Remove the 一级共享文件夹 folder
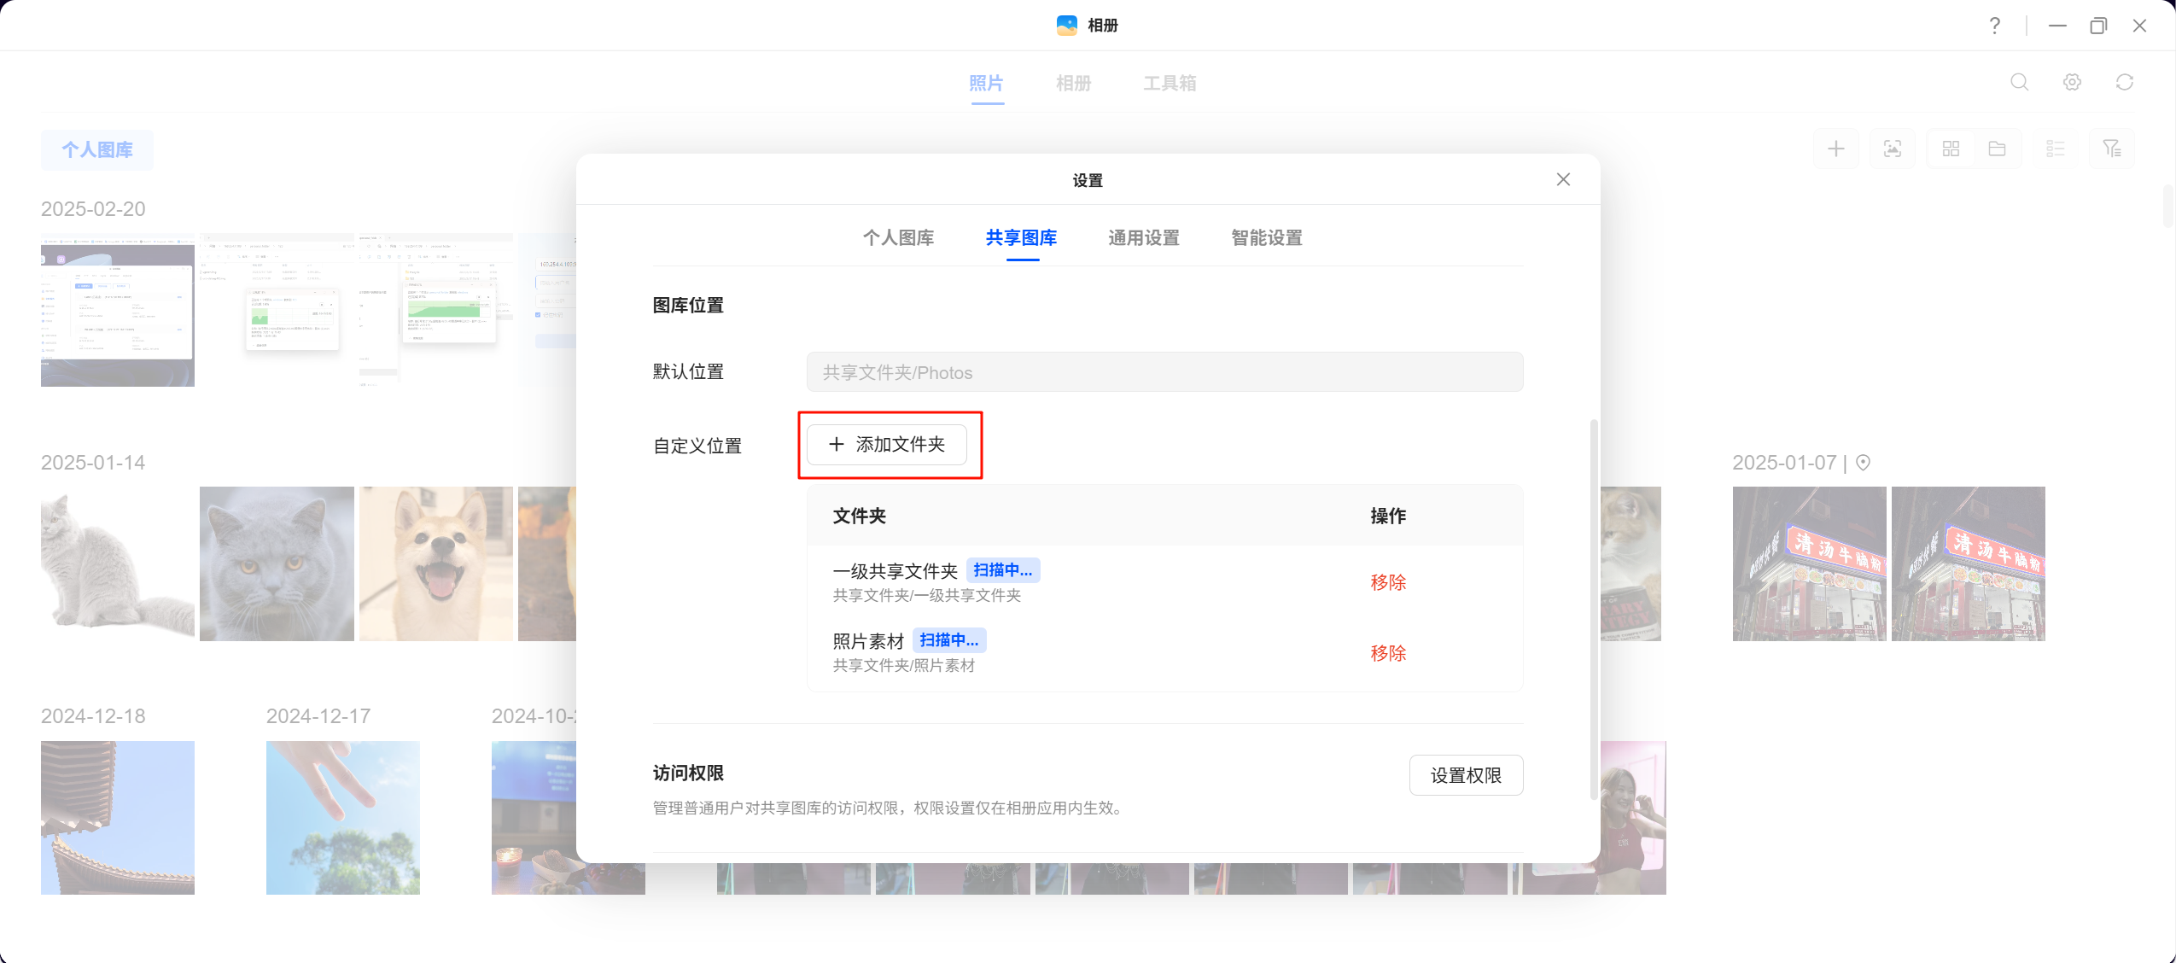 click(1387, 582)
